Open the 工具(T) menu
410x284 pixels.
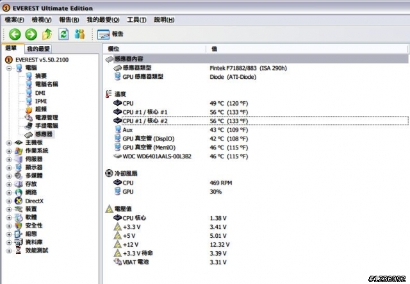tap(136, 20)
